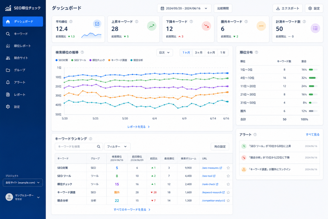This screenshot has height=219, width=328.
Task: Click the 圏外 distribution bar
Action: (x=313, y=111)
